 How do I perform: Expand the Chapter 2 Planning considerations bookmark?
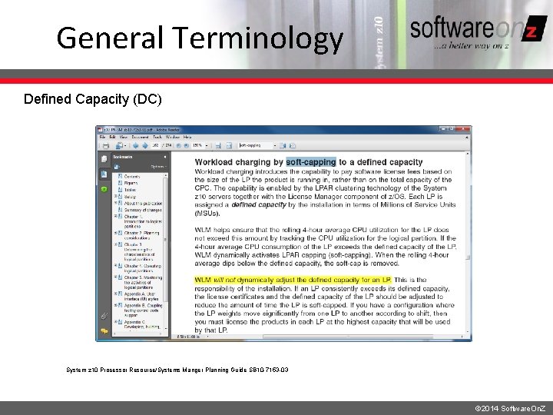115,233
